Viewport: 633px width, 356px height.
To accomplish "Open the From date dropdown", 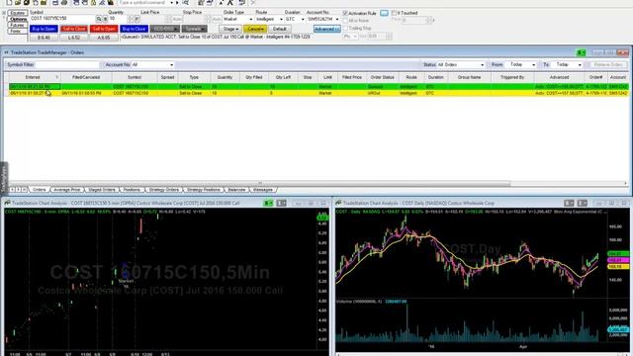I will coord(533,64).
